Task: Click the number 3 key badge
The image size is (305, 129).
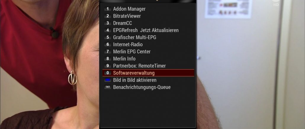Action: (x=107, y=23)
